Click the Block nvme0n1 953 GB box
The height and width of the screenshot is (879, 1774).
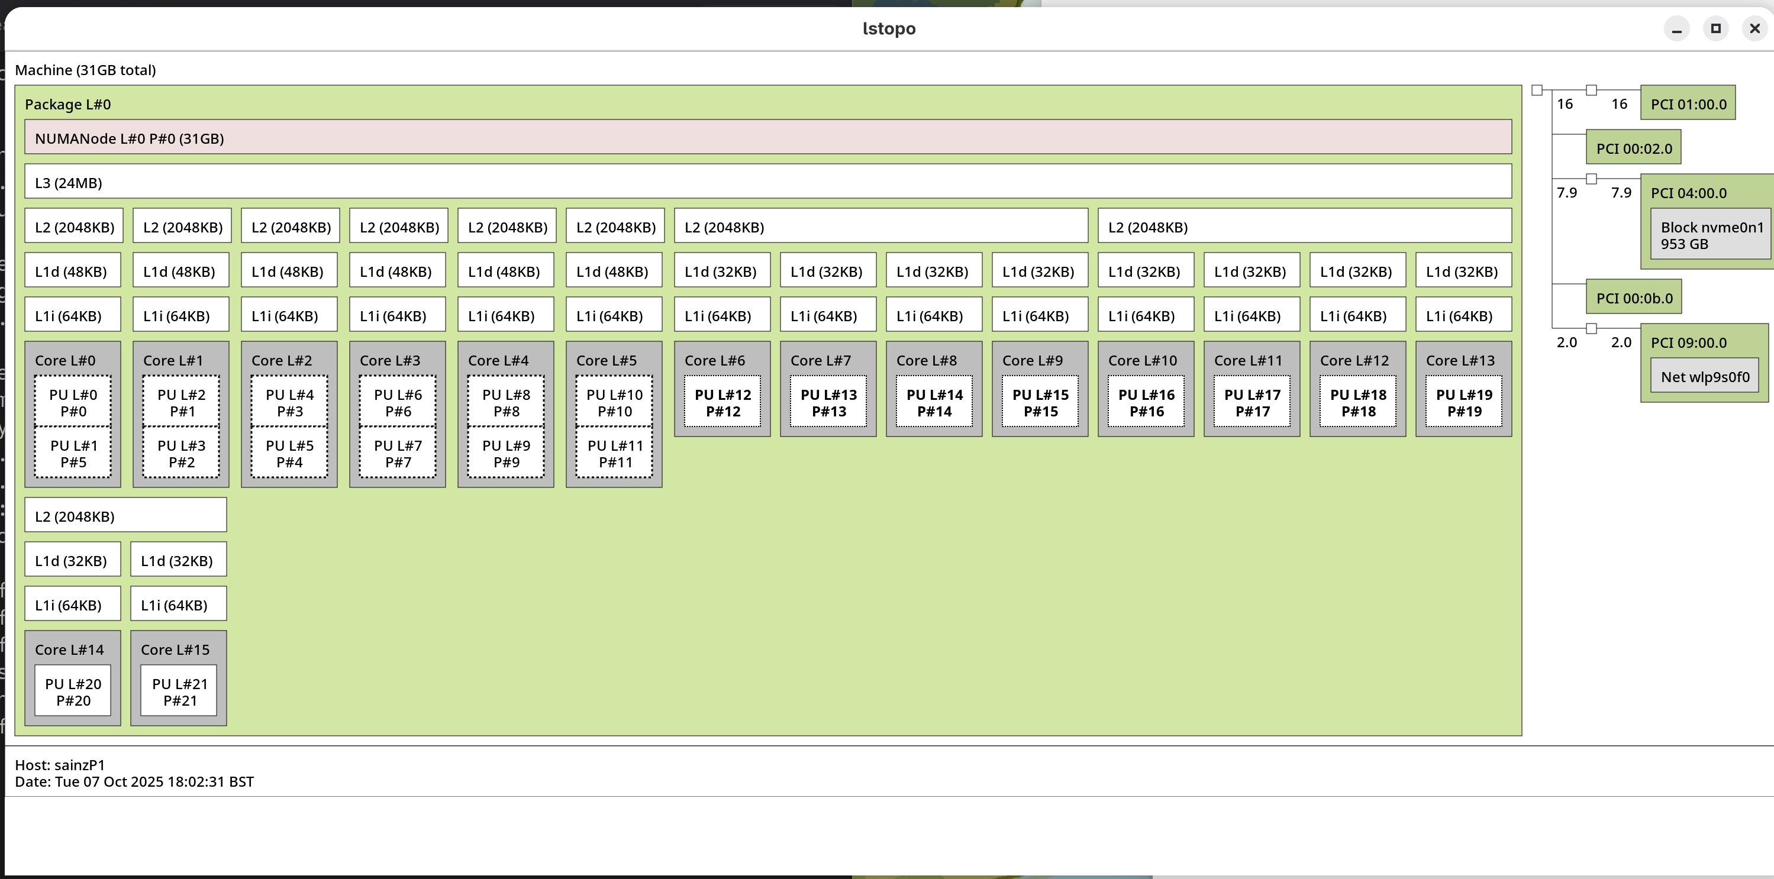click(1711, 235)
